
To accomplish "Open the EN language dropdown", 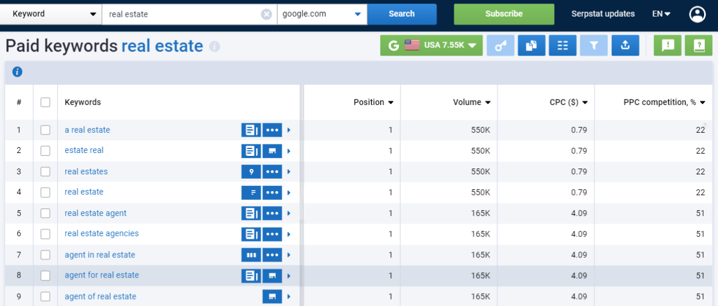I will (x=661, y=14).
